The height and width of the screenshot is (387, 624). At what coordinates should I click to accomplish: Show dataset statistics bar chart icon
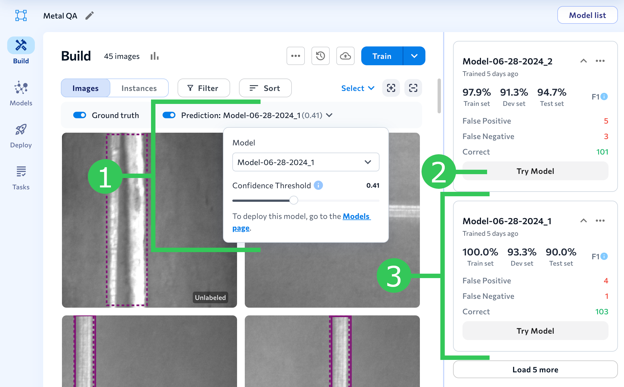point(155,56)
